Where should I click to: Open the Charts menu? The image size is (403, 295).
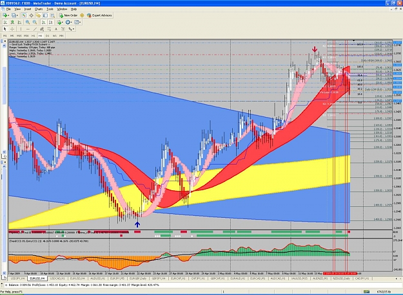[39, 9]
